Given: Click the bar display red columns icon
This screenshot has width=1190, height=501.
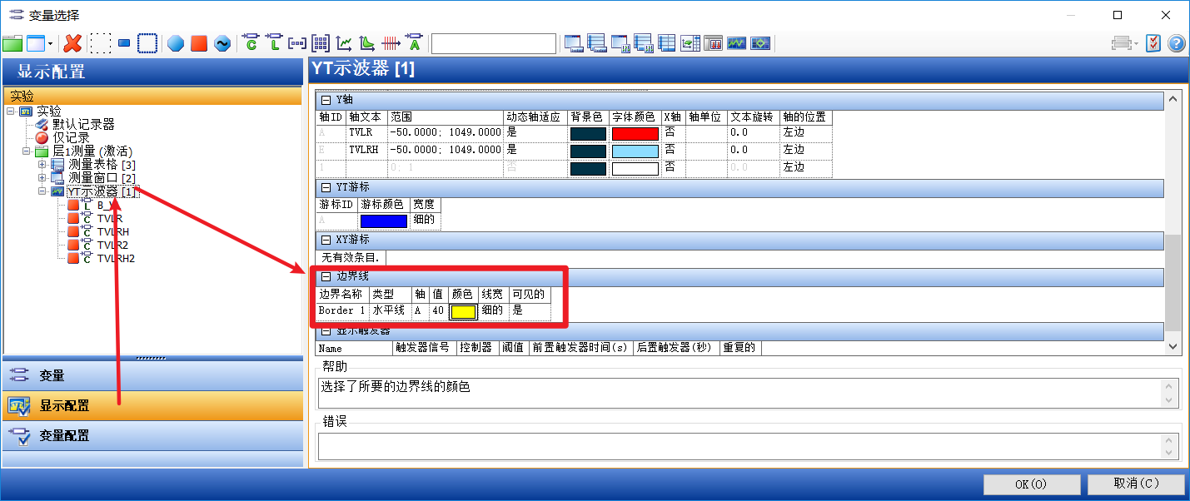Looking at the screenshot, I should point(713,43).
